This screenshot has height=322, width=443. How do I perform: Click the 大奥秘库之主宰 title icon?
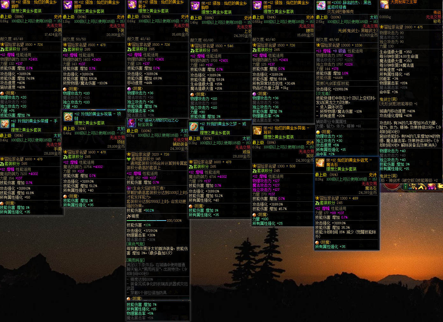[384, 4]
